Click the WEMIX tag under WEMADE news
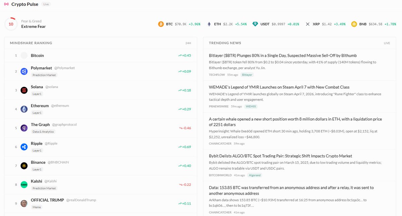 (x=251, y=106)
